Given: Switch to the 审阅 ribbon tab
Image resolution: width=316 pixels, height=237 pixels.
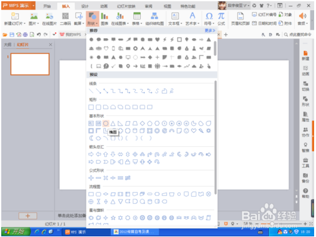Looking at the screenshot, I should (x=149, y=6).
